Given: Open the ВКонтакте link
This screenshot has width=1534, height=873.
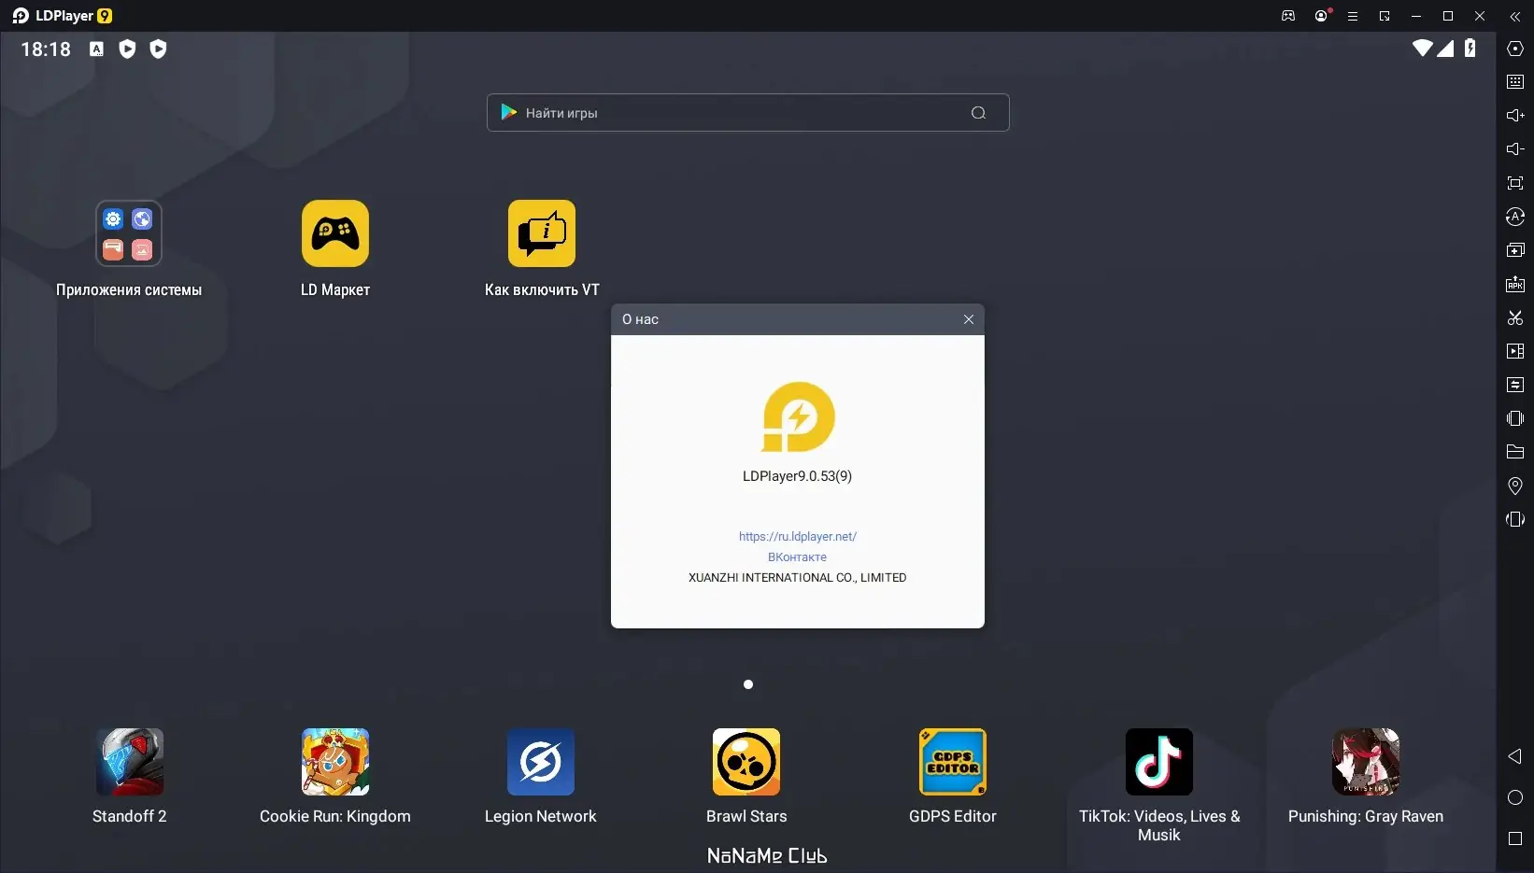Looking at the screenshot, I should coord(797,557).
